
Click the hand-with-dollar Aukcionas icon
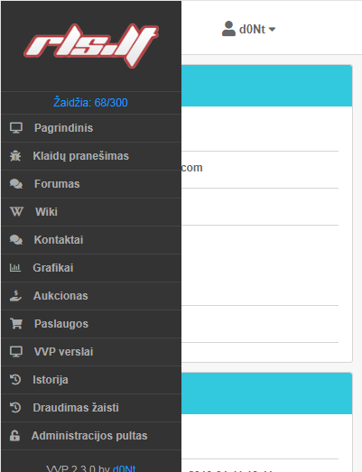pyautogui.click(x=15, y=296)
